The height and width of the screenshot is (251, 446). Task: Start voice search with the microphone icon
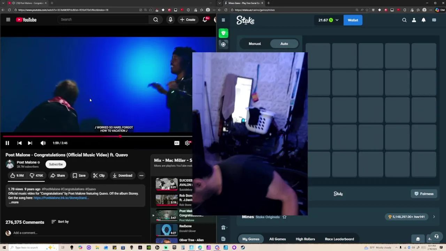tap(170, 20)
